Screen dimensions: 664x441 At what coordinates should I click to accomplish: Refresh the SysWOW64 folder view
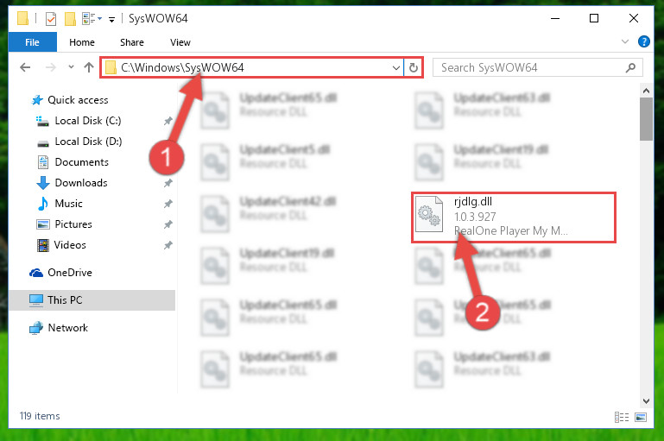point(414,67)
